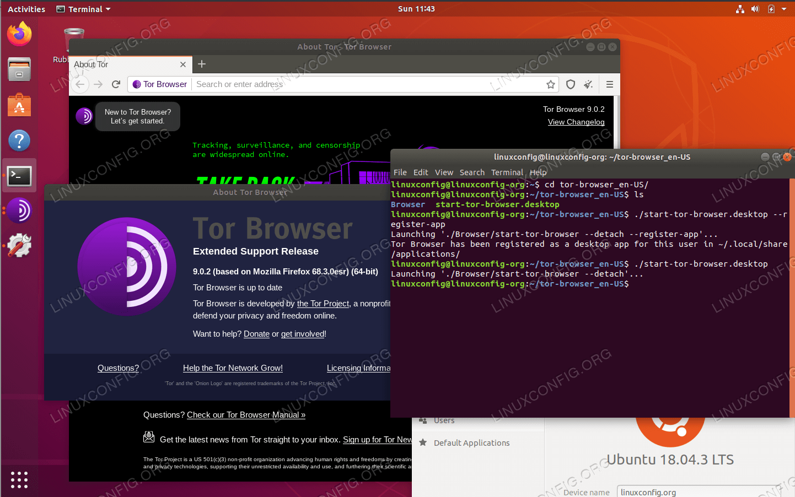The image size is (795, 497).
Task: Go back in Tor Browser
Action: pos(80,84)
